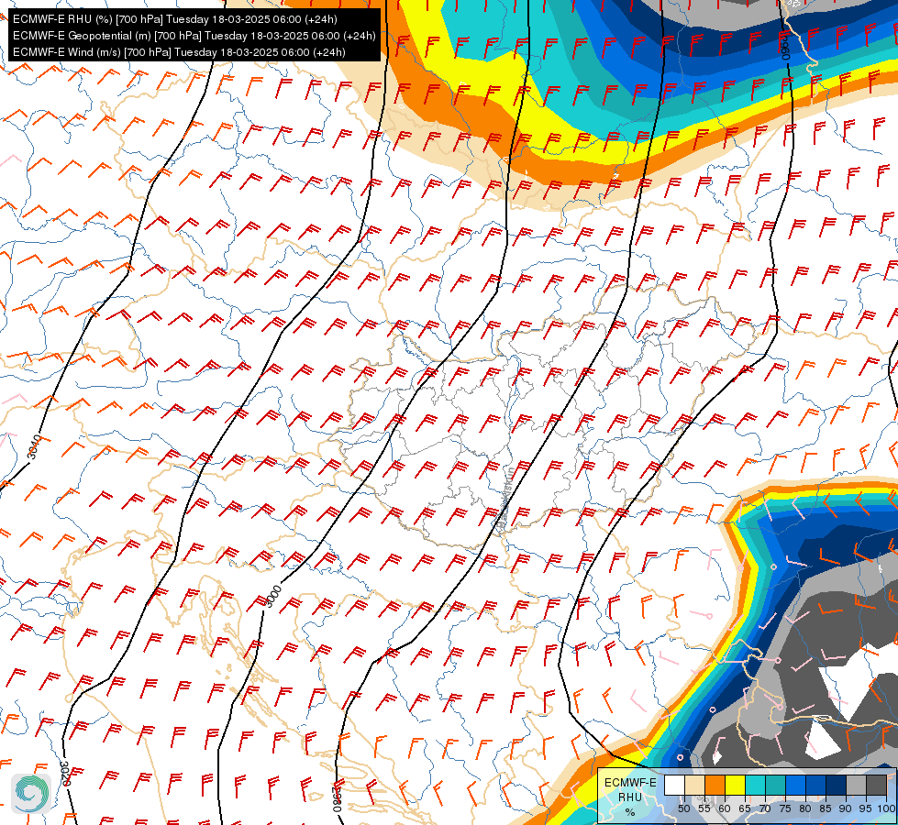This screenshot has width=898, height=825.
Task: Pick the yellow 60-65% legend swatch
Action: click(x=736, y=785)
